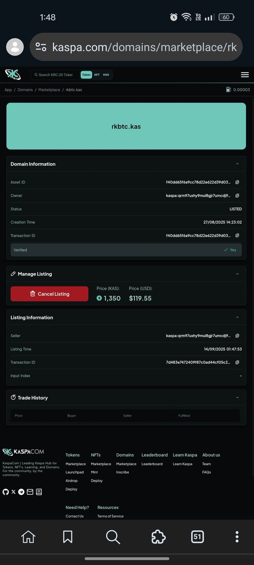Copy the Owner address
Image resolution: width=254 pixels, height=565 pixels.
pyautogui.click(x=238, y=195)
